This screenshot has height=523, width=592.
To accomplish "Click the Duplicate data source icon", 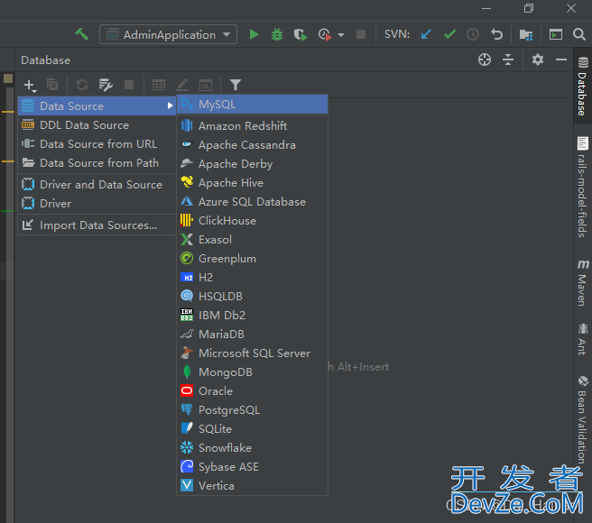I will click(x=52, y=85).
